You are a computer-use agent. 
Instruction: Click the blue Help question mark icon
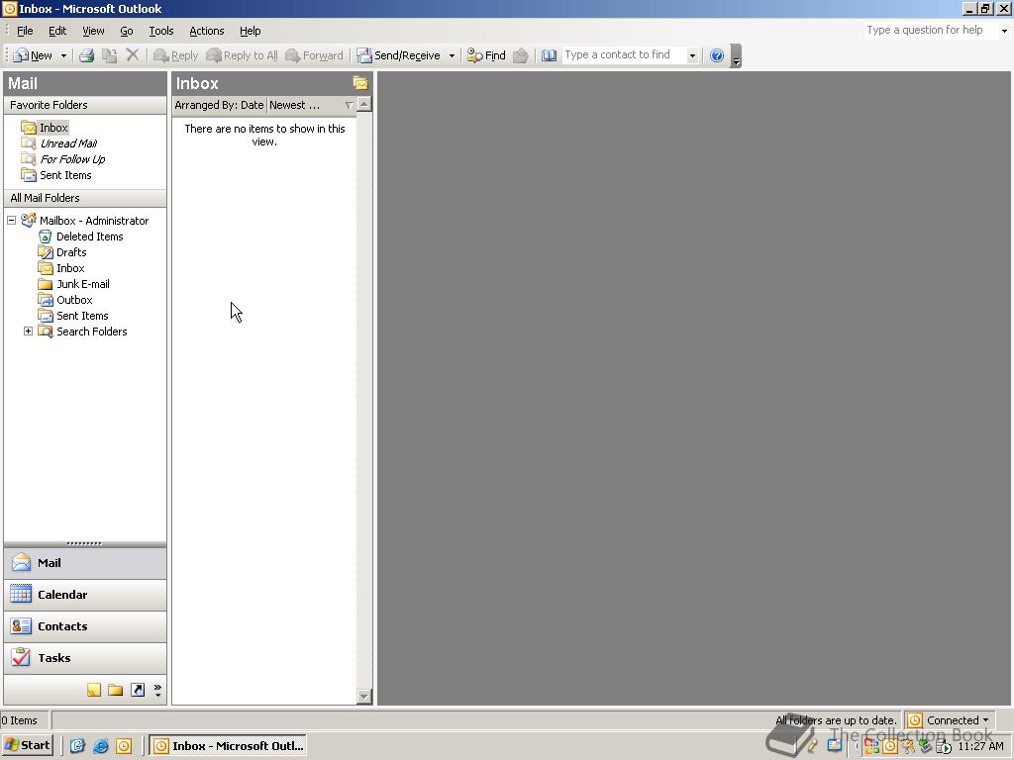[x=717, y=55]
